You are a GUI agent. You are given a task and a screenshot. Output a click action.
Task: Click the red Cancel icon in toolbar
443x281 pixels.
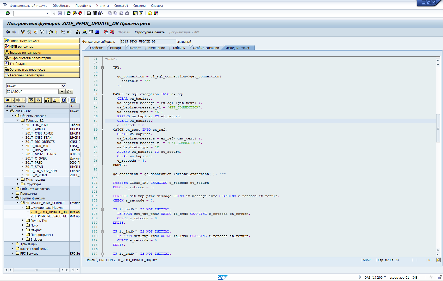coord(80,13)
